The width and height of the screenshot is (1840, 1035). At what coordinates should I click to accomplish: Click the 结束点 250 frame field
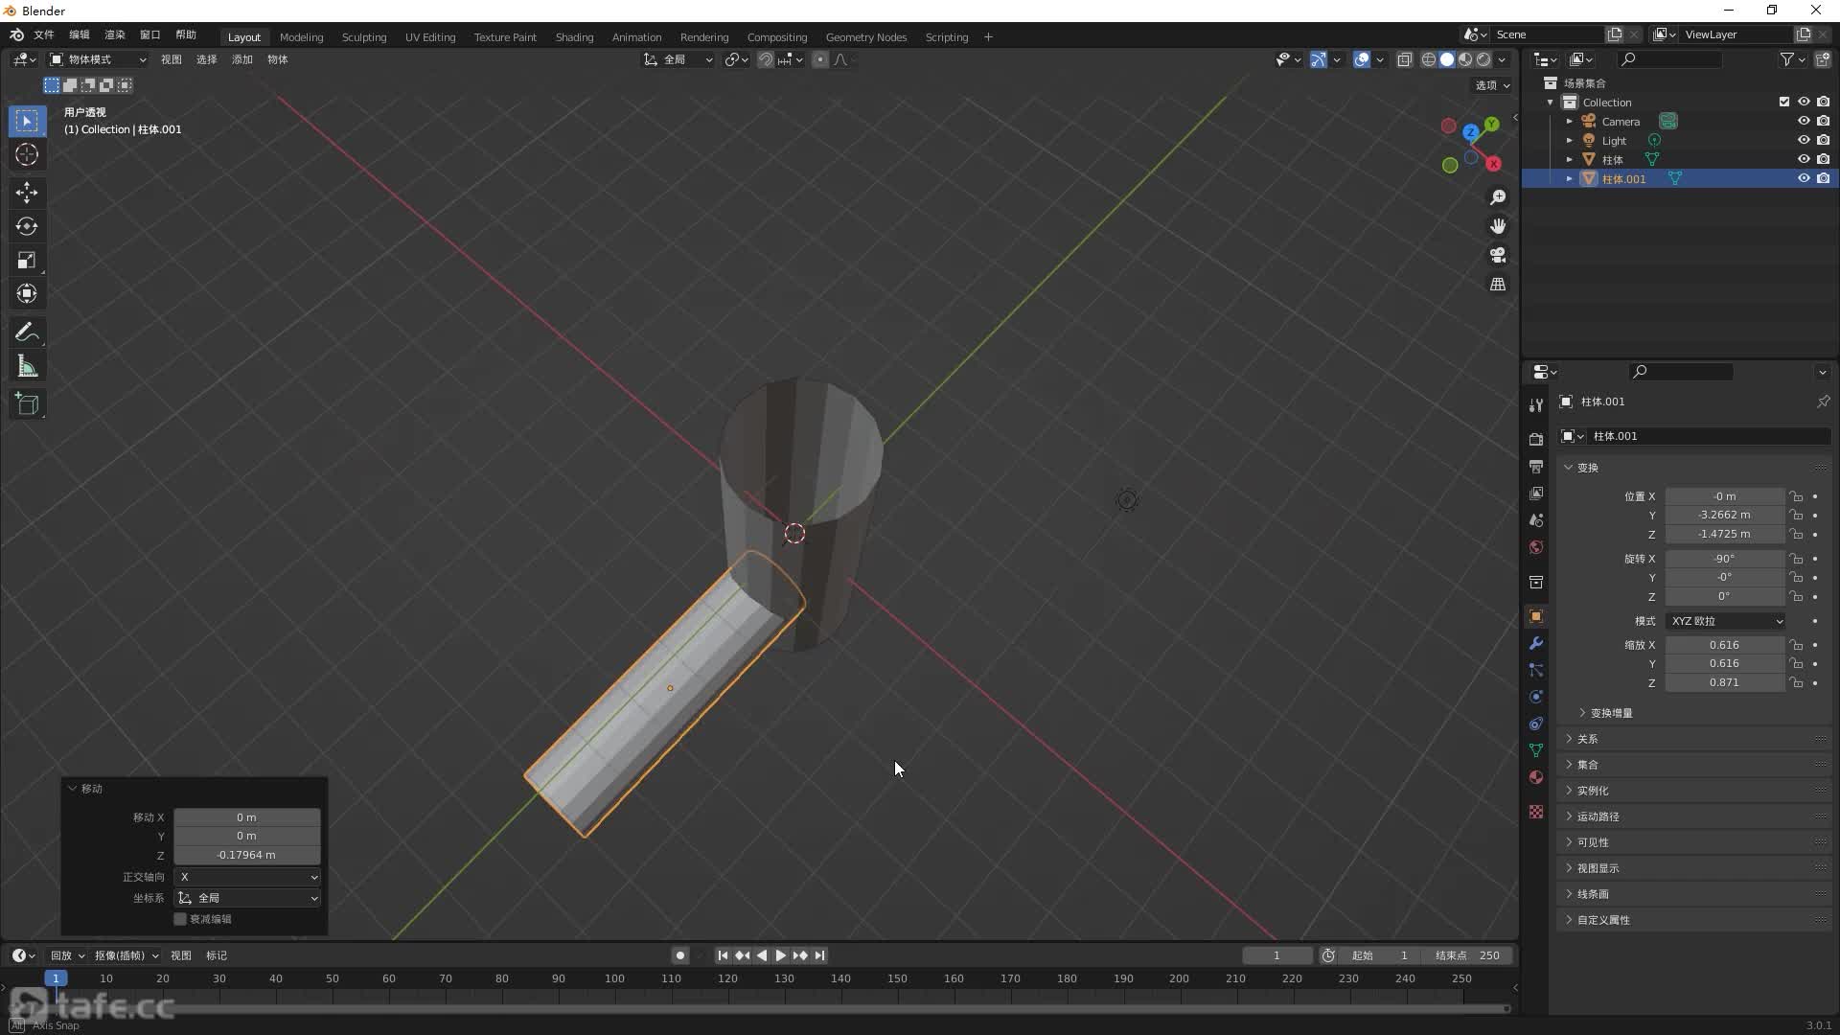1469,955
